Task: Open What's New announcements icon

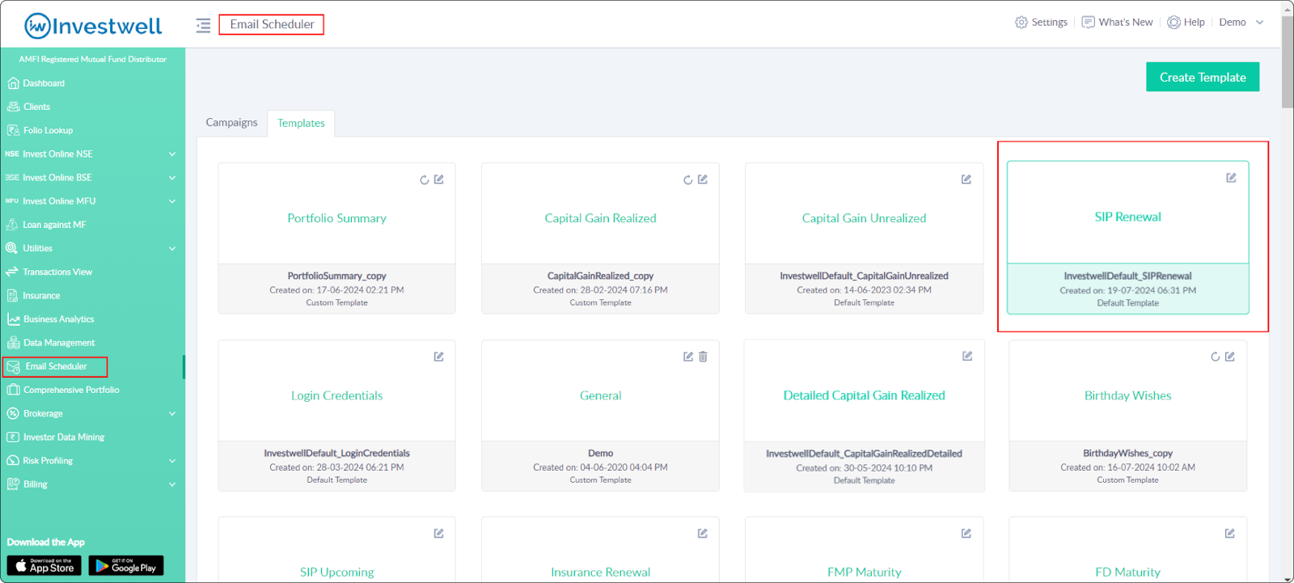Action: [x=1089, y=23]
